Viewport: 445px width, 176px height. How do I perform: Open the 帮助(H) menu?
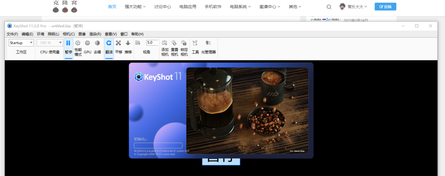(x=137, y=34)
